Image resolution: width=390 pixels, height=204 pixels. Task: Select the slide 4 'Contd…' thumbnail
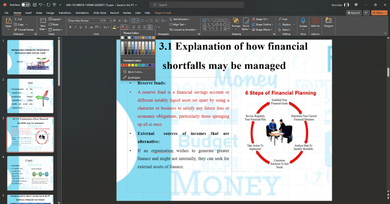click(30, 173)
